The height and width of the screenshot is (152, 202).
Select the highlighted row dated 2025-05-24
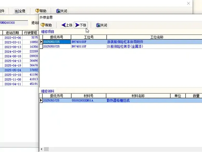pos(19,70)
